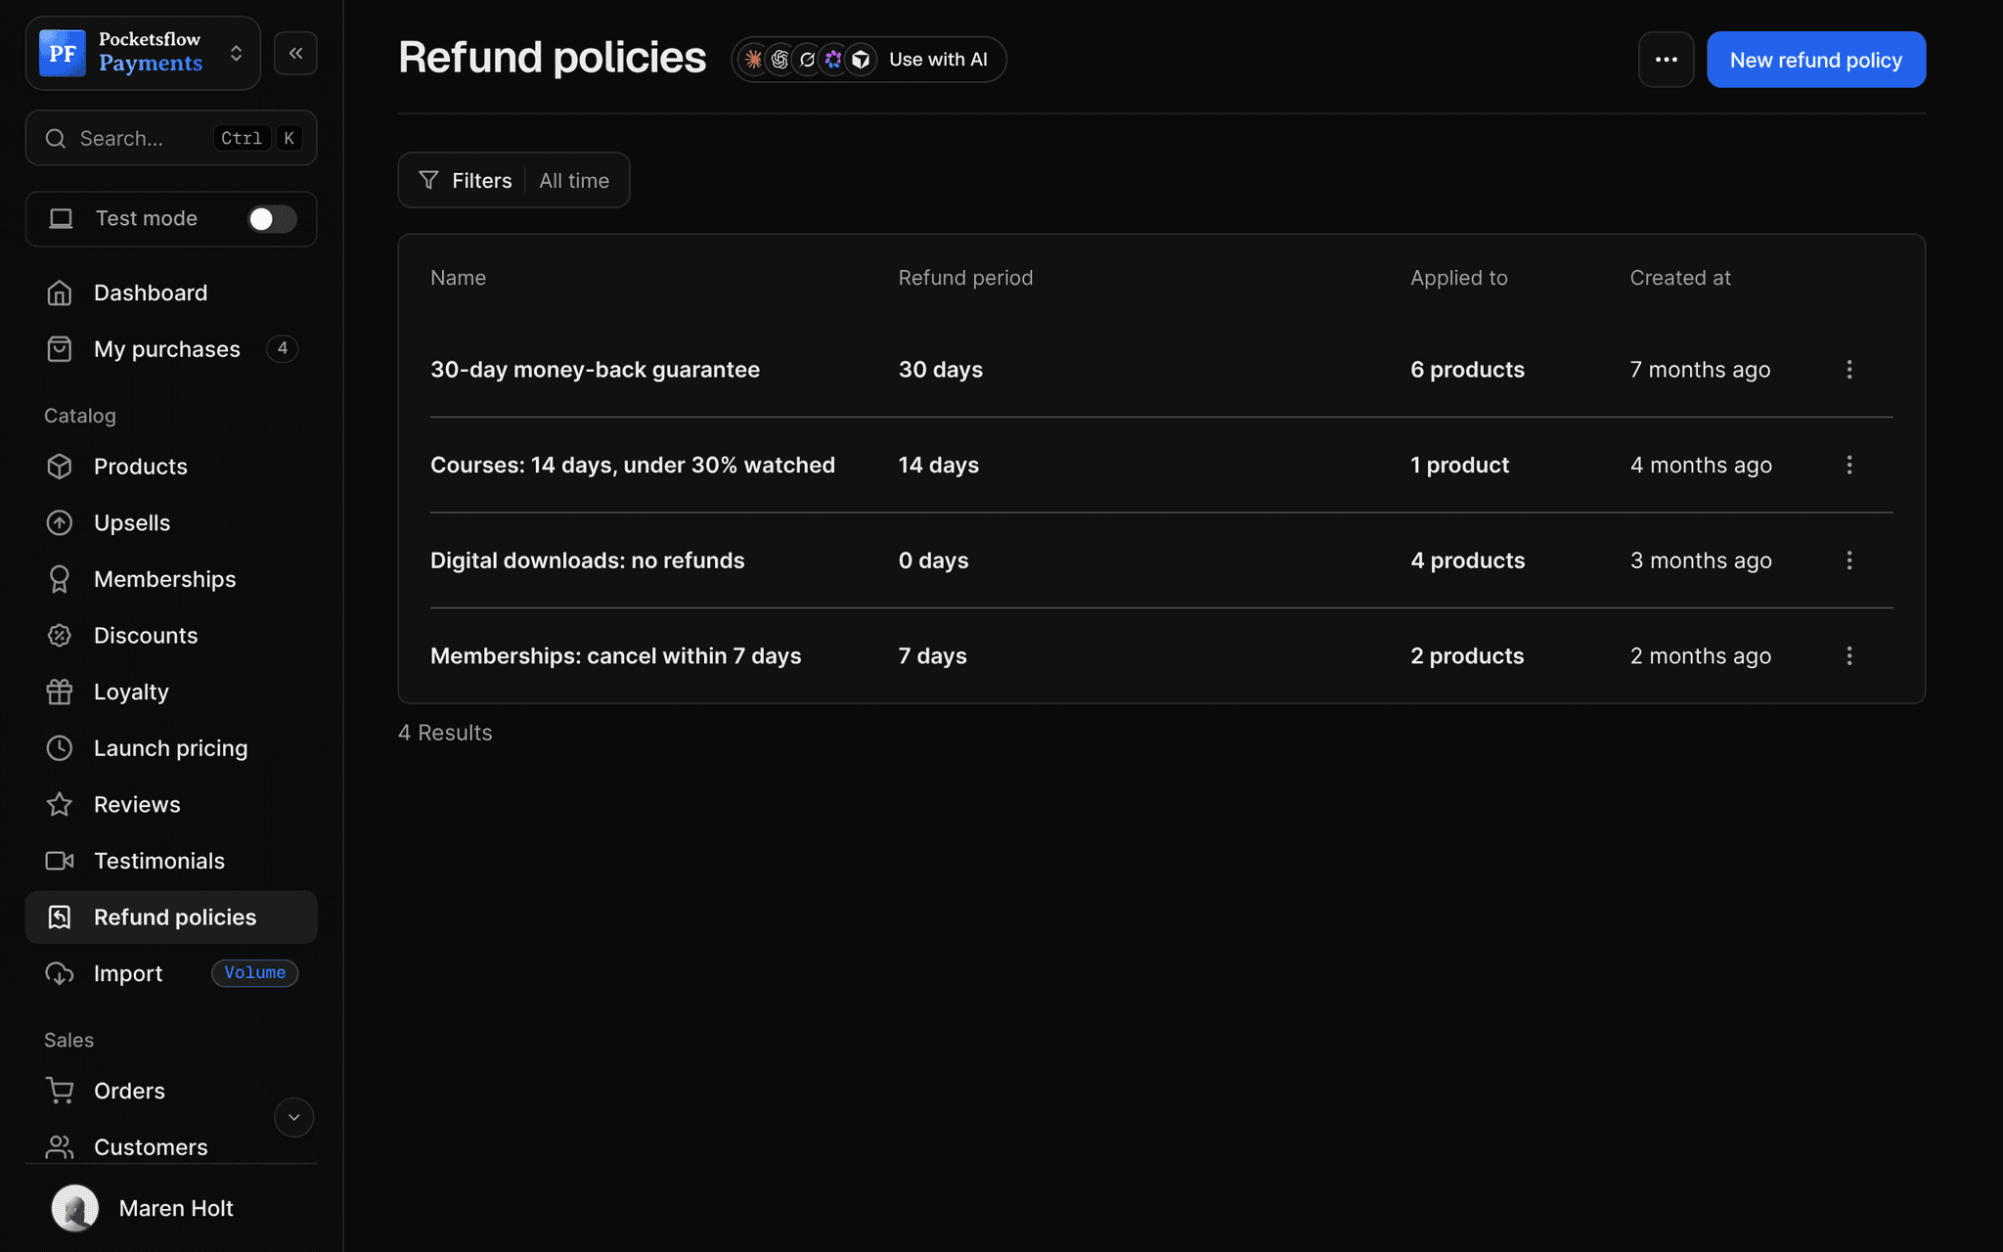This screenshot has height=1252, width=2003.
Task: Click the white cube AI icon
Action: 861,60
